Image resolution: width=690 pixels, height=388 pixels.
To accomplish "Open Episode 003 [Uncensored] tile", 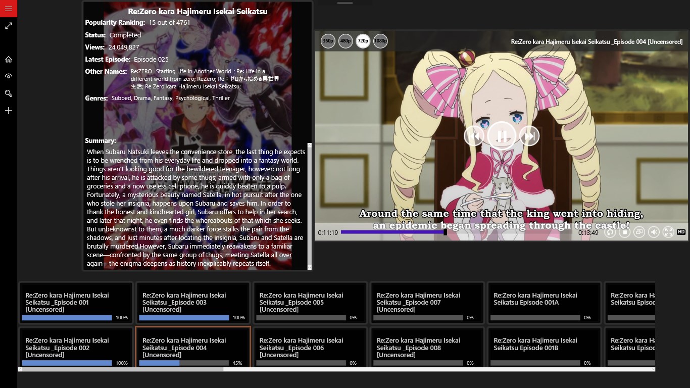I will coord(193,303).
